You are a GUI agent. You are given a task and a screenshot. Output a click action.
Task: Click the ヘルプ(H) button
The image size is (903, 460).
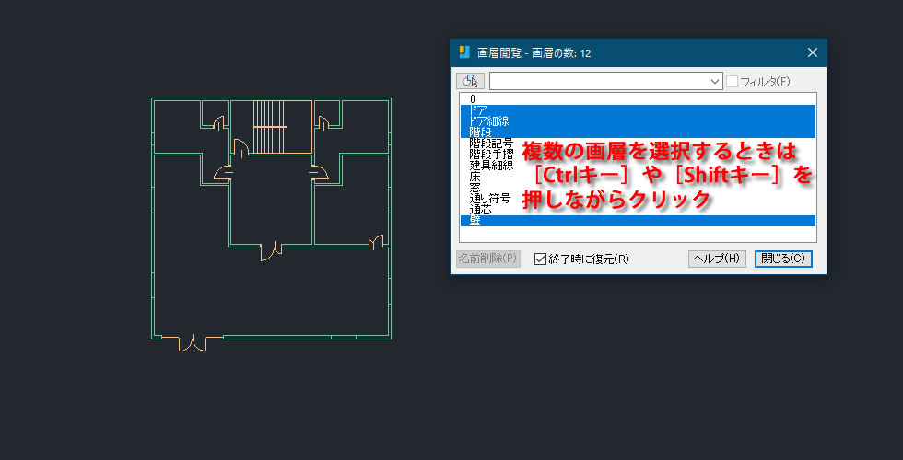717,259
